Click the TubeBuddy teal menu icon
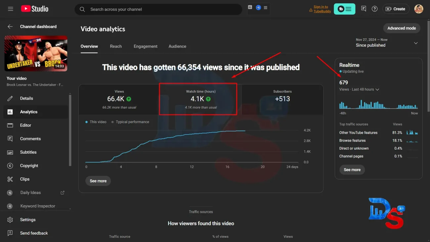This screenshot has height=242, width=430. click(344, 9)
